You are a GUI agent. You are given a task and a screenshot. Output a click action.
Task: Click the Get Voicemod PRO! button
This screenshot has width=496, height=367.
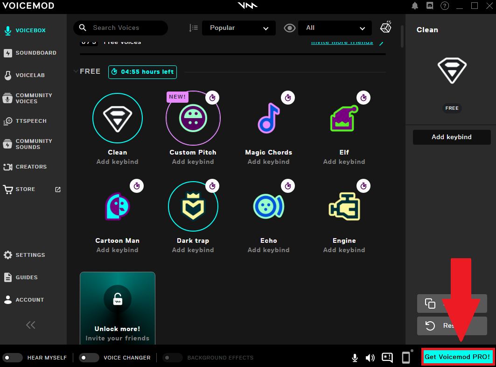457,357
